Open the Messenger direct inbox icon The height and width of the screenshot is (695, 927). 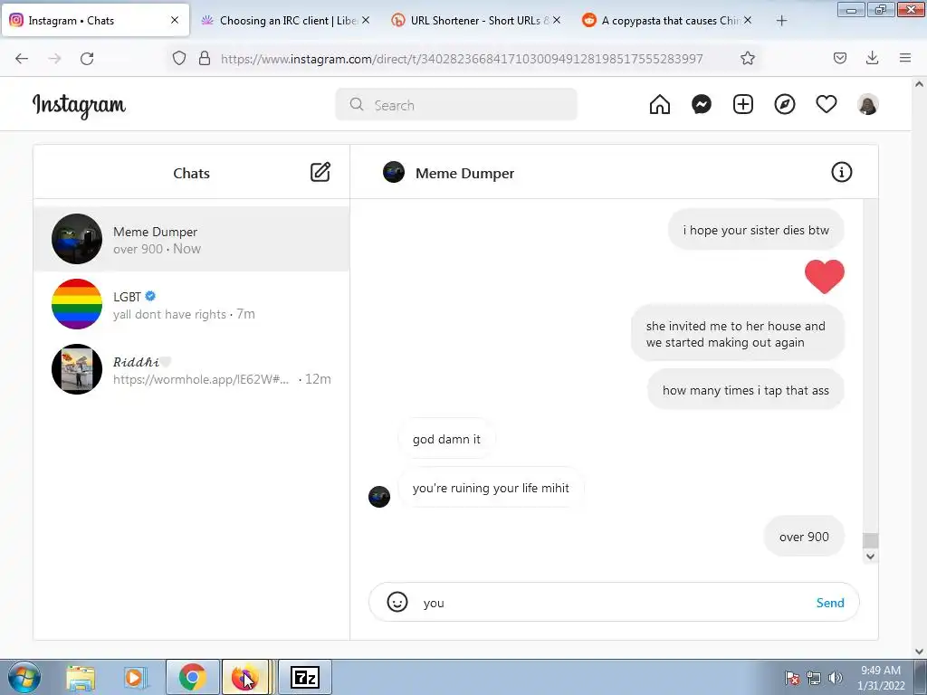[x=702, y=105]
